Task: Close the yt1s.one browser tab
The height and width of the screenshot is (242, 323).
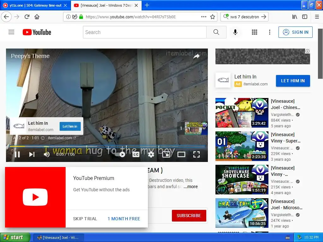Action: [65, 5]
